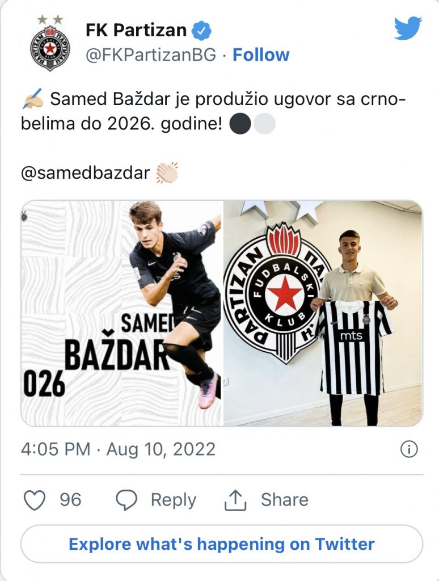
Task: Click the 96 likes count
Action: click(x=70, y=500)
